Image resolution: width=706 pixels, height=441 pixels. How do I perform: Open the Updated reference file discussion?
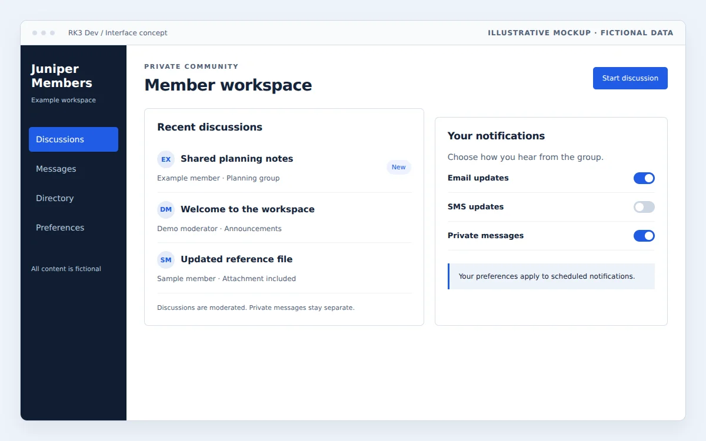pos(237,259)
